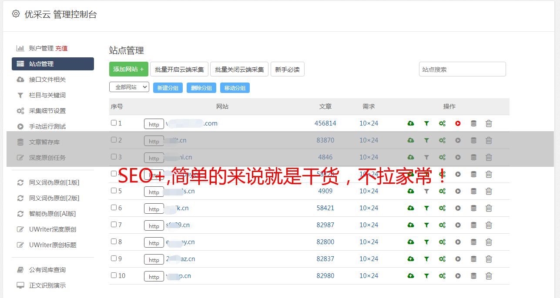
Task: Click the cloud upload icon in row 1
Action: [x=411, y=123]
